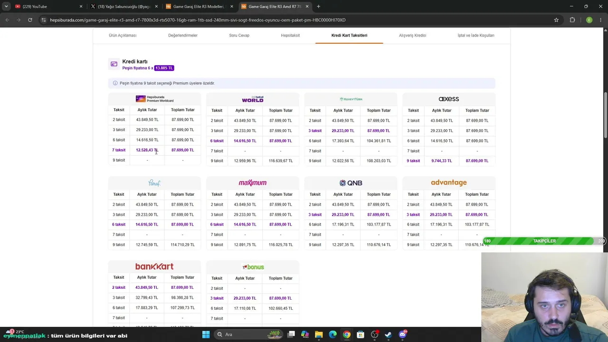Click the Axess card logo
The width and height of the screenshot is (608, 342).
click(449, 99)
